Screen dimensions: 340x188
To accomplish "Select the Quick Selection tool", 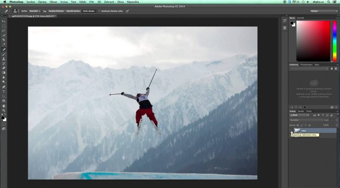I will (4, 35).
